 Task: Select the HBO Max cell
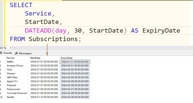[x=17, y=77]
